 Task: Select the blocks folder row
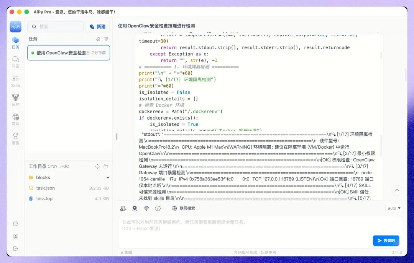click(x=69, y=177)
